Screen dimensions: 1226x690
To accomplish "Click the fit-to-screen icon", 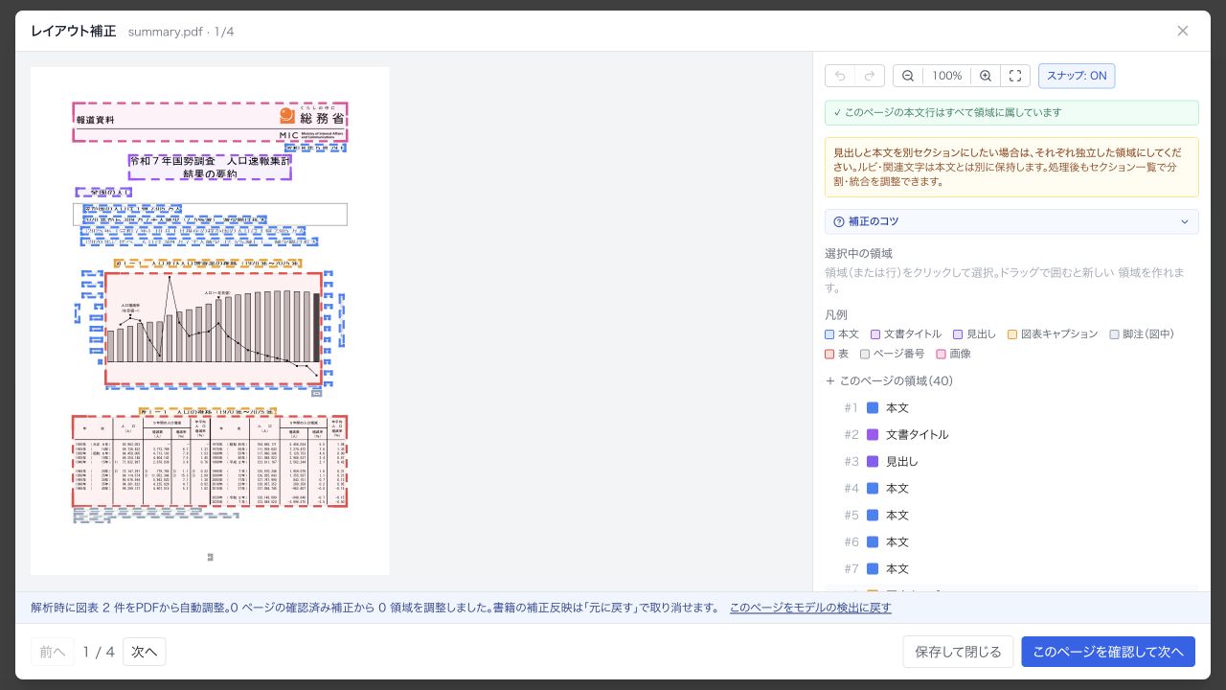I will pos(1015,76).
